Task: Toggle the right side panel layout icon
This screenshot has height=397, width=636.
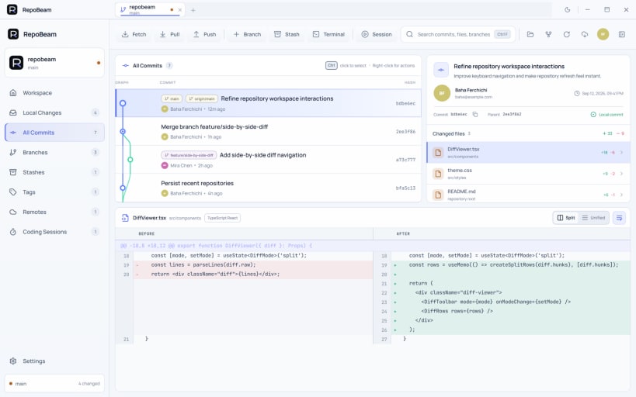Action: [622, 34]
